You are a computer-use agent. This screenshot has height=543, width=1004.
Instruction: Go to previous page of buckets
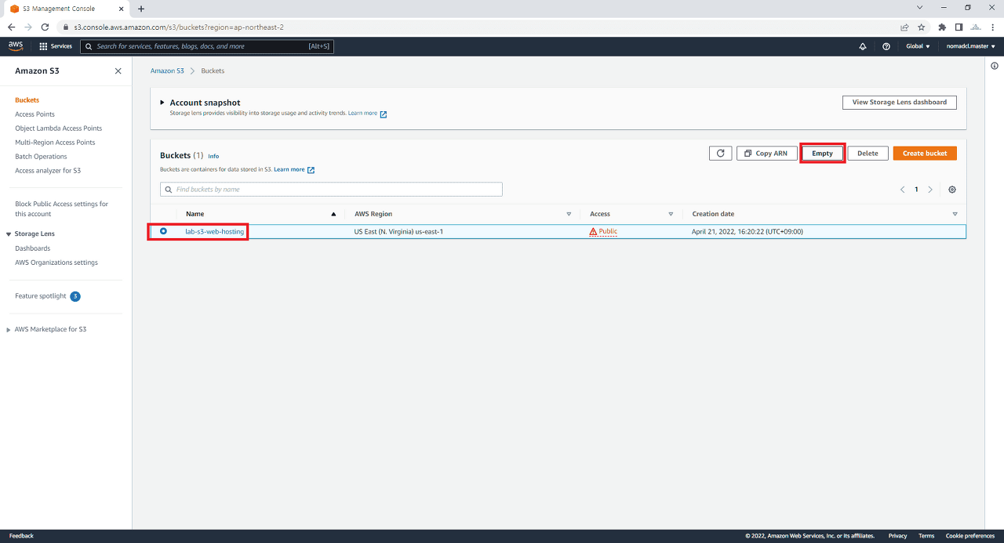click(902, 190)
